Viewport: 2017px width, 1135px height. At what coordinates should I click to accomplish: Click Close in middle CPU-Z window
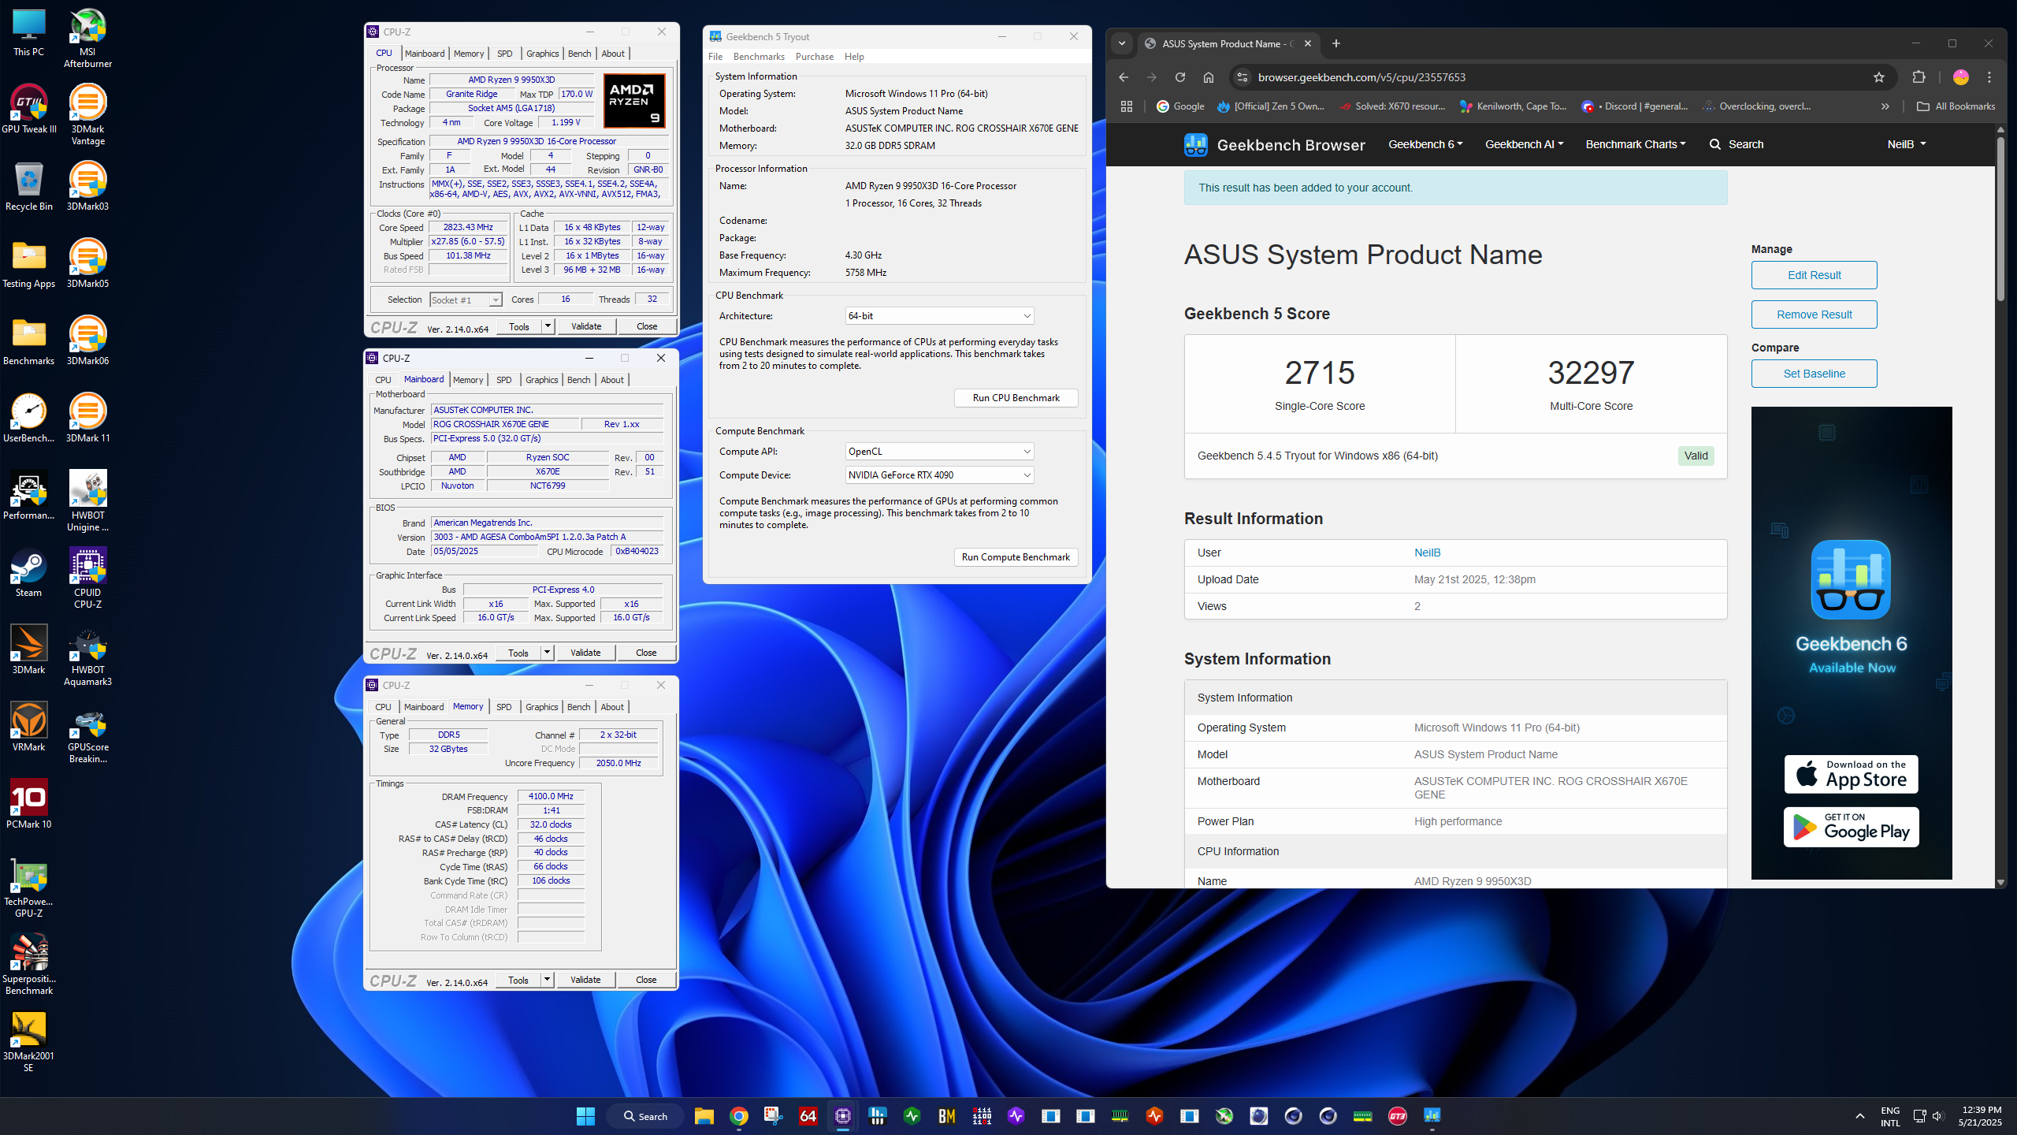point(646,653)
